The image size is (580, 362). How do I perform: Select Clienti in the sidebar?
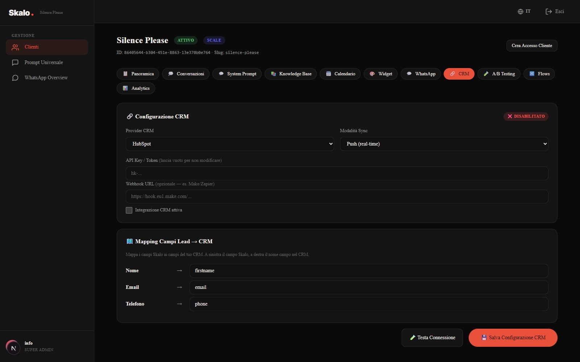pyautogui.click(x=47, y=47)
